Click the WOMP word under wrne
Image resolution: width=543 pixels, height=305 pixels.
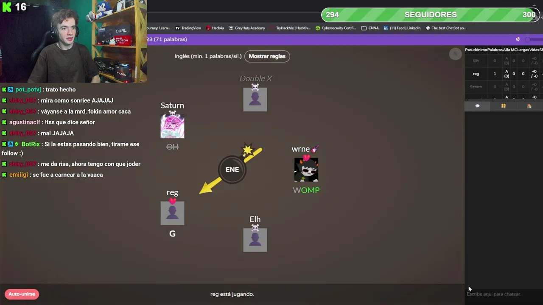pyautogui.click(x=306, y=190)
